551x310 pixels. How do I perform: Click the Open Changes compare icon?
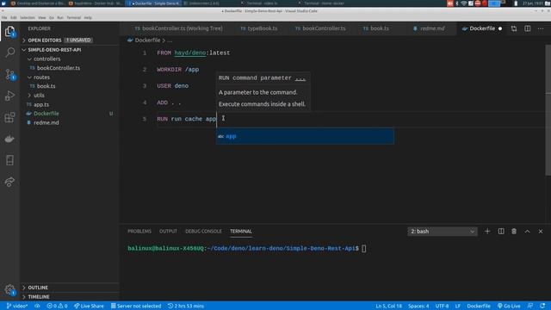click(514, 28)
